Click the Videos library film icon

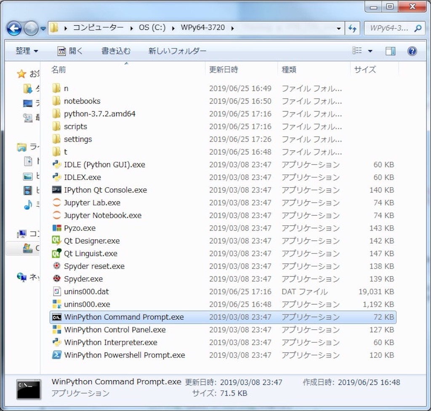point(28,190)
